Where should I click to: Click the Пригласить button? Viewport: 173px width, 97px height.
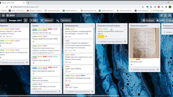[x=66, y=20]
